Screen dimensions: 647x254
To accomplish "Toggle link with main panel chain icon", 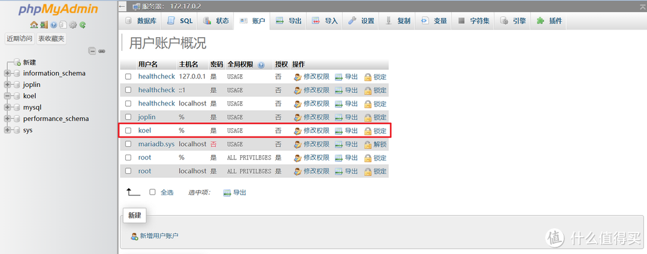I will 101,51.
